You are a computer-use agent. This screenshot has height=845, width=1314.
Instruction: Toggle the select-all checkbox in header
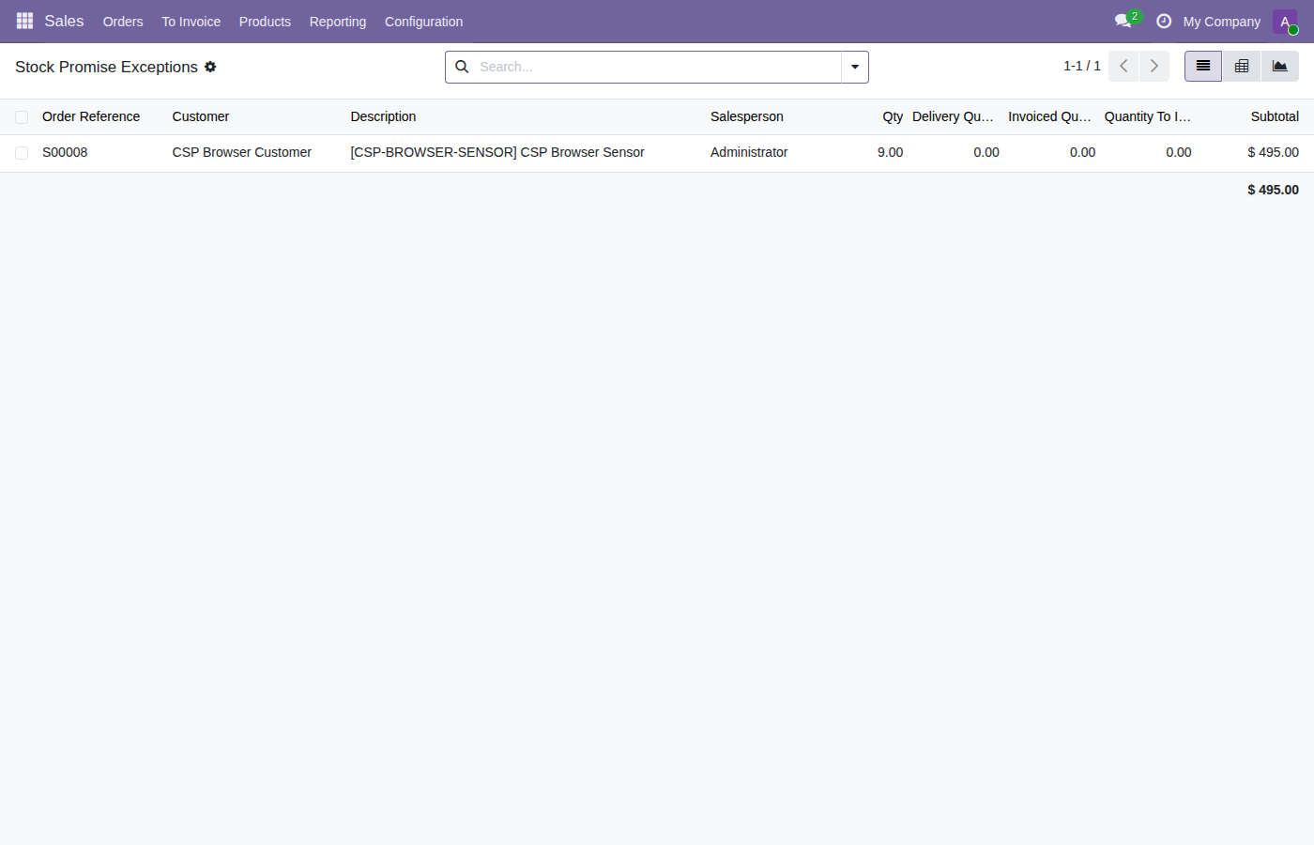[x=22, y=117]
